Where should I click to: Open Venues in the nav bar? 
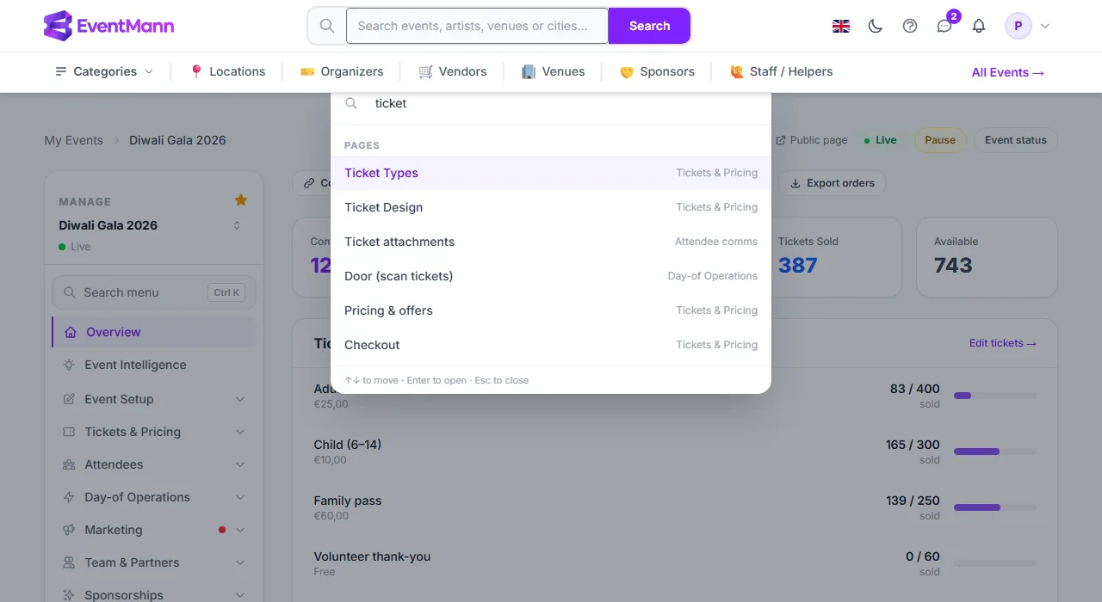coord(554,71)
